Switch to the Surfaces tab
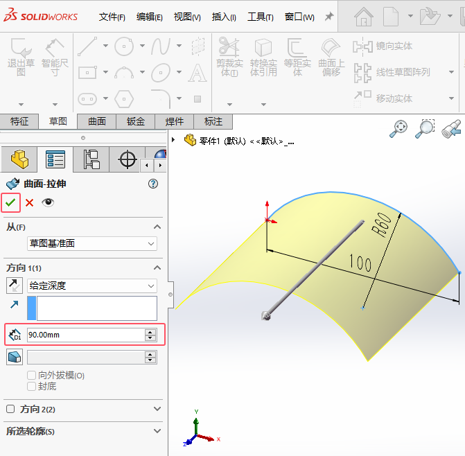 pyautogui.click(x=97, y=121)
